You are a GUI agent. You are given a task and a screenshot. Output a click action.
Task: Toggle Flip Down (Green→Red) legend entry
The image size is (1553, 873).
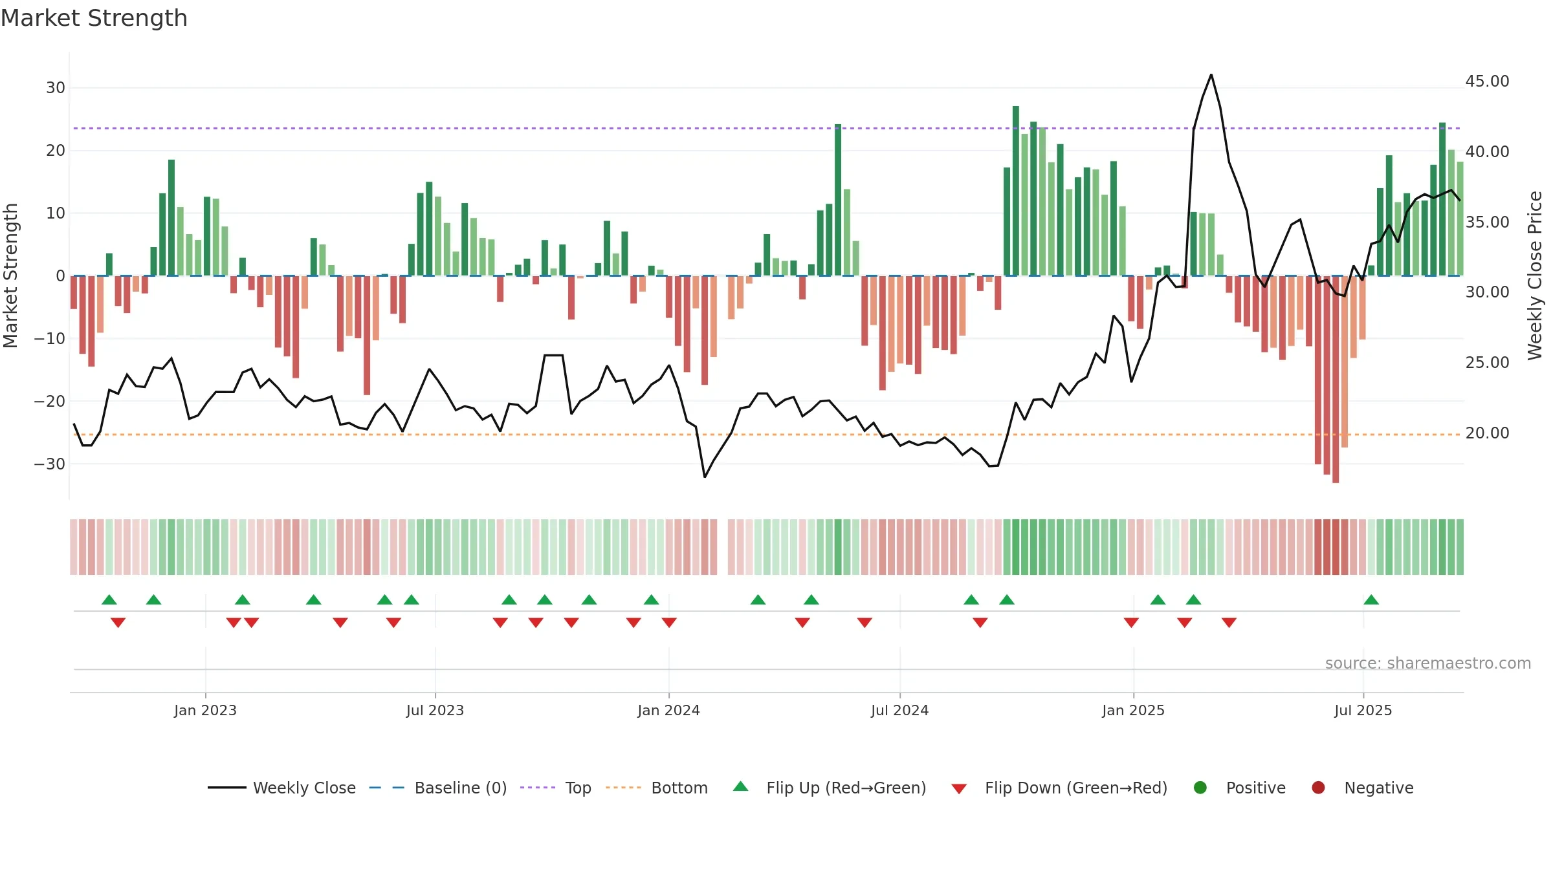(x=1059, y=788)
